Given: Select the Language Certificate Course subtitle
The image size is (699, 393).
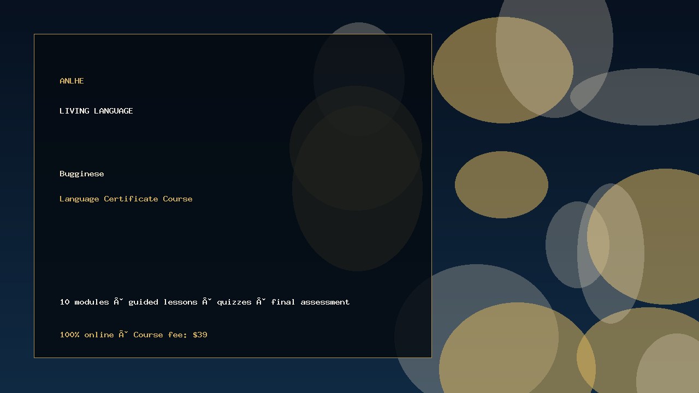Looking at the screenshot, I should click(126, 199).
